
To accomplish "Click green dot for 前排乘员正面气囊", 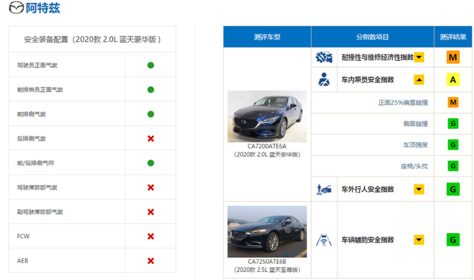I will [151, 89].
